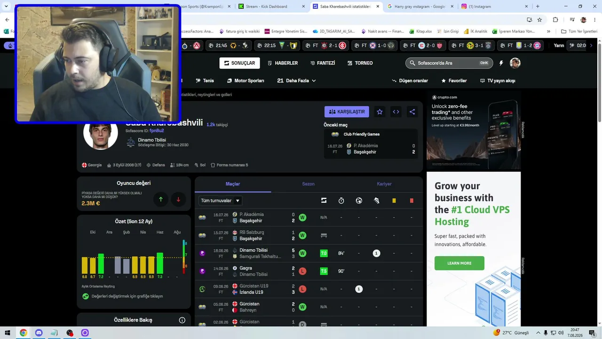Open the Chrome extensions puzzle icon
The width and height of the screenshot is (602, 339).
555,20
